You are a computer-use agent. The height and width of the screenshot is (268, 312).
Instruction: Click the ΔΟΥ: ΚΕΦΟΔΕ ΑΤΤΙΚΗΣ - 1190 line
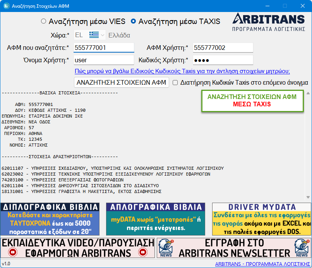pos(50,110)
